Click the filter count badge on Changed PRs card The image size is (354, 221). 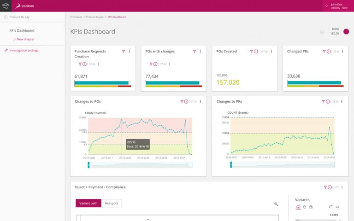coord(329,52)
